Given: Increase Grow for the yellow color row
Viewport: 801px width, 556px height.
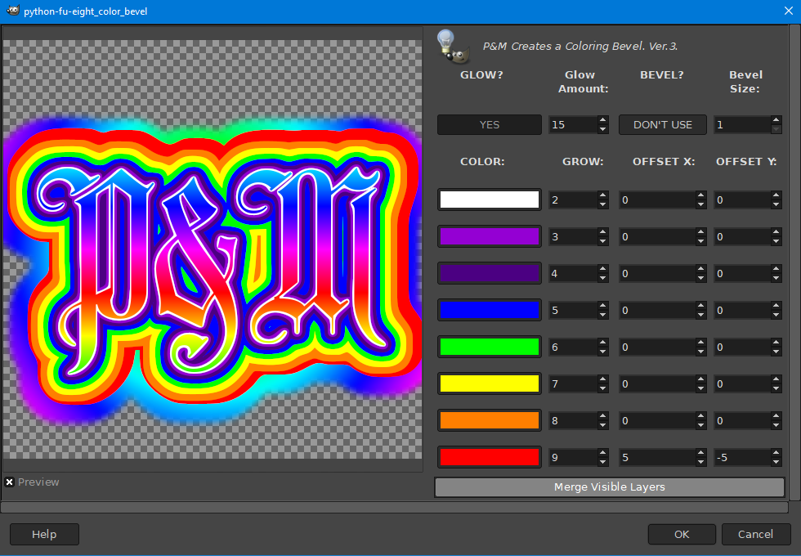Looking at the screenshot, I should 603,379.
